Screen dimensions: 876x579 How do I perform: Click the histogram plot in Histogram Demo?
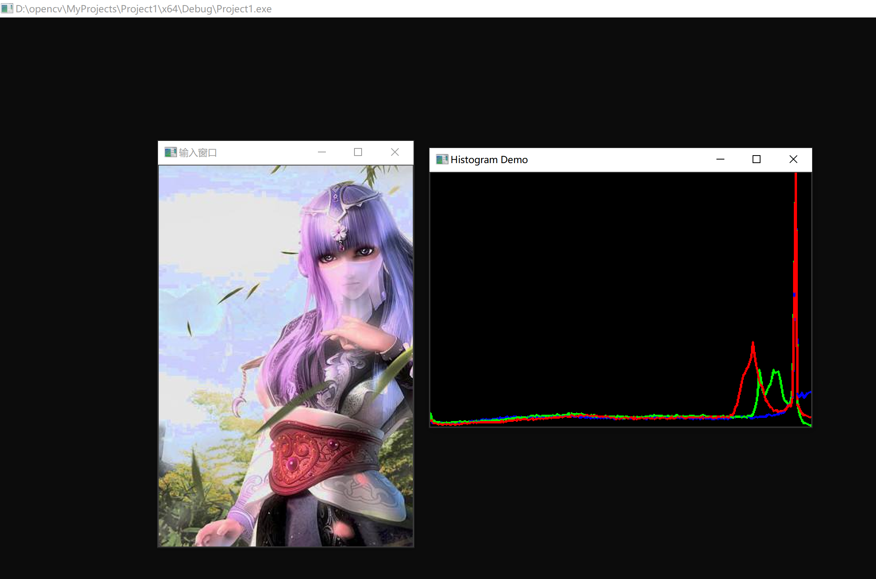point(621,300)
